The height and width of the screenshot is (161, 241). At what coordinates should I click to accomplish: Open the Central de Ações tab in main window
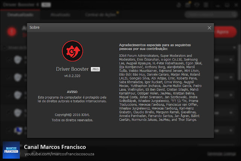click(101, 15)
